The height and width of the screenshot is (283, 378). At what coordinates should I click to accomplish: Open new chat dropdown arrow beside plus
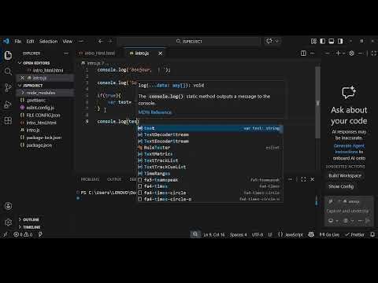pyautogui.click(x=343, y=53)
